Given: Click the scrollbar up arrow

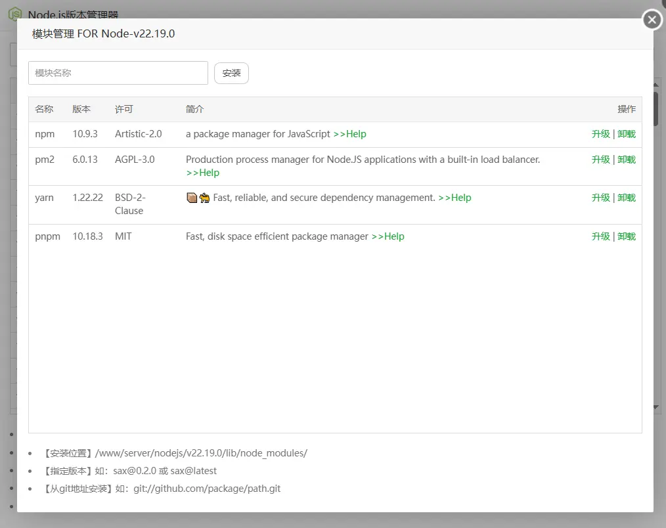Looking at the screenshot, I should [x=655, y=85].
